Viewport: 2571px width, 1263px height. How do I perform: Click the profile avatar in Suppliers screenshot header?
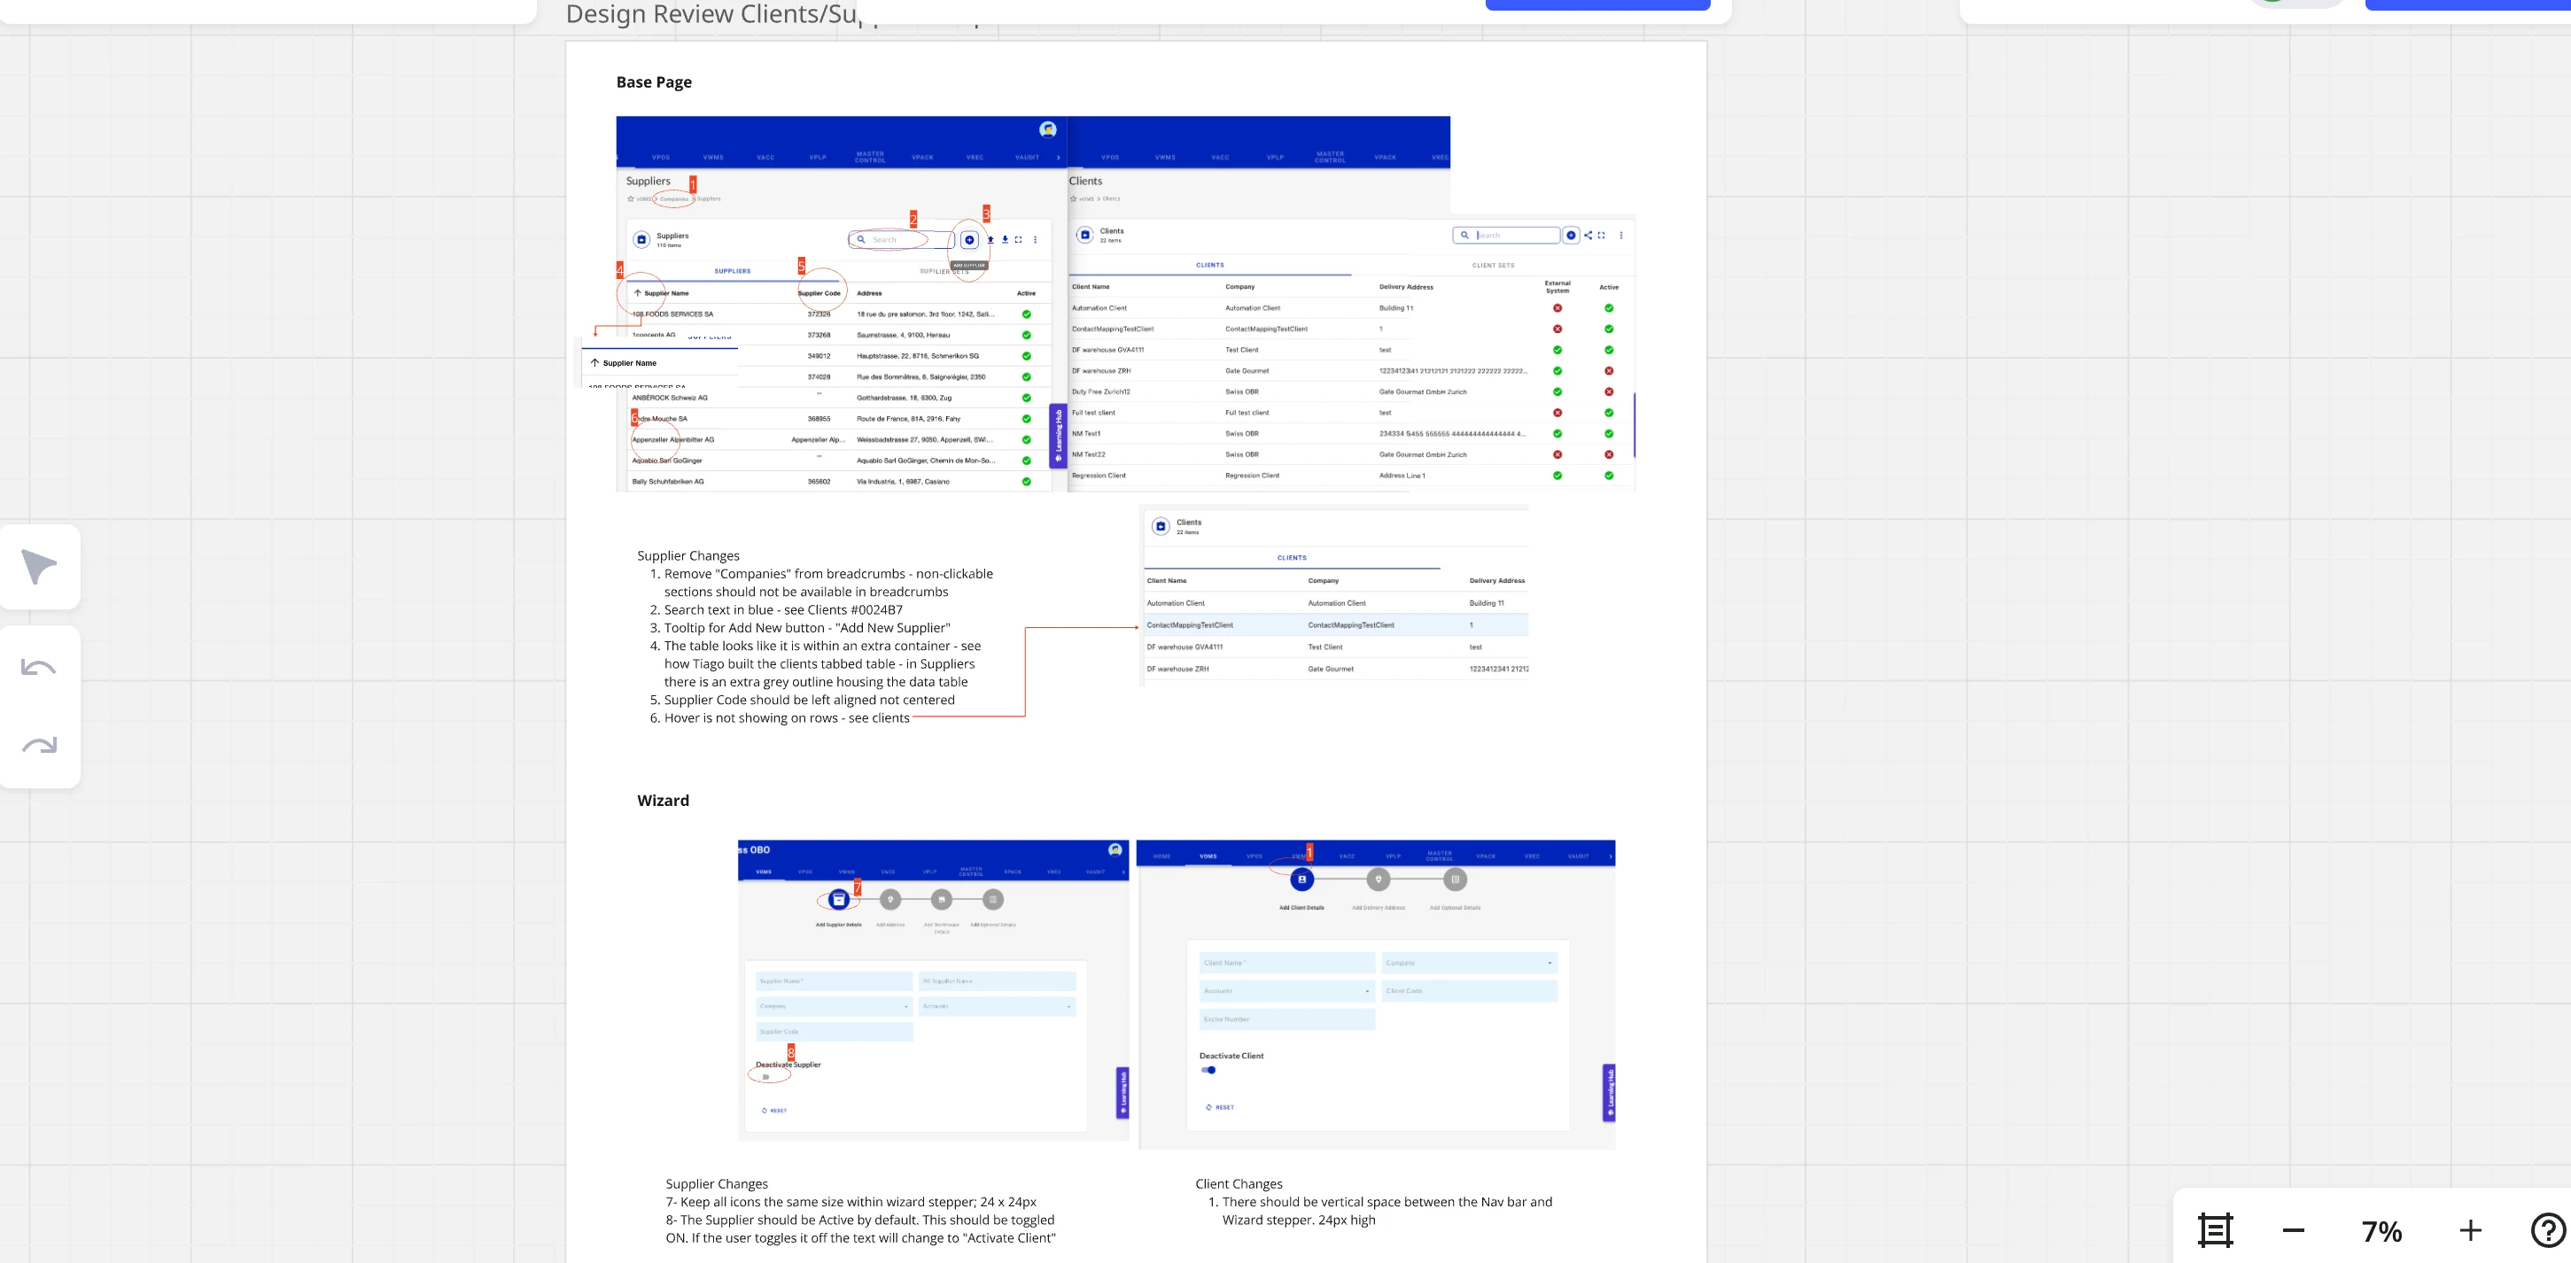pyautogui.click(x=1048, y=128)
